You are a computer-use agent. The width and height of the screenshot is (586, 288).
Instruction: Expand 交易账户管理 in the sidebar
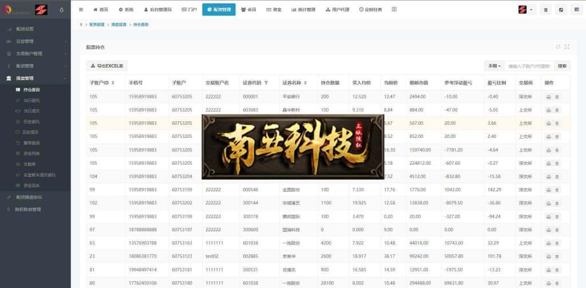pos(35,53)
